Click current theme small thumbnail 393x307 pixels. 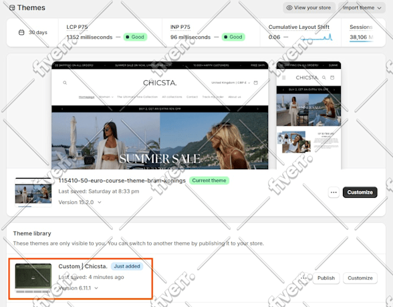coord(33,193)
